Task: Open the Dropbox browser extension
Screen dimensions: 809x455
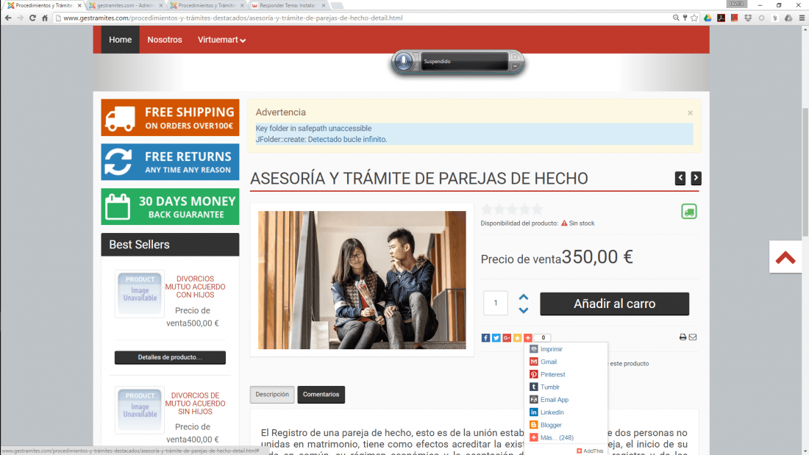Action: [748, 18]
